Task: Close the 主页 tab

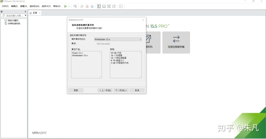Action: pyautogui.click(x=40, y=13)
